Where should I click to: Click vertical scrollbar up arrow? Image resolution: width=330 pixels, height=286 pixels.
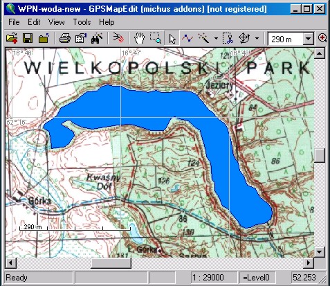320,53
